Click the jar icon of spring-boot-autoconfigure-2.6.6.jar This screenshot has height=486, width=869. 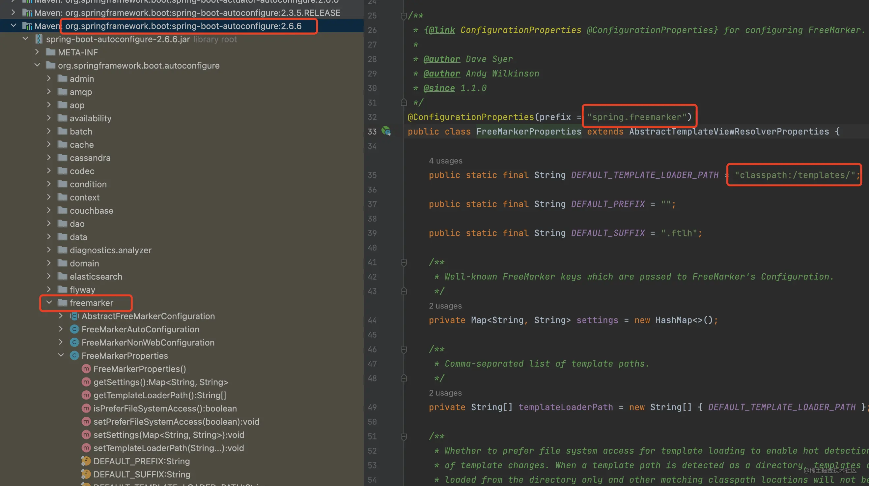(x=39, y=39)
